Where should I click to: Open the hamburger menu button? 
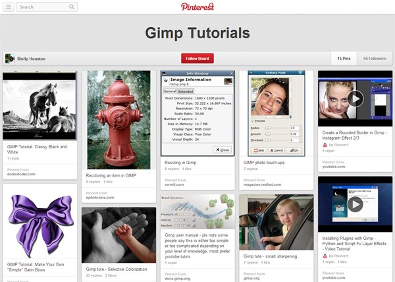(9, 7)
